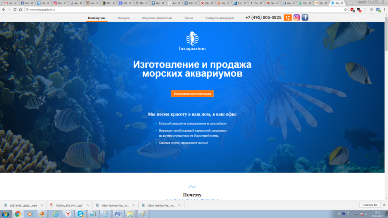Open Skype from taskbar
The height and width of the screenshot is (218, 388).
click(81, 214)
